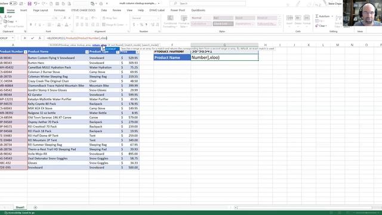This screenshot has height=215, width=382.
Task: Click the Delete cells icon
Action: point(298,20)
